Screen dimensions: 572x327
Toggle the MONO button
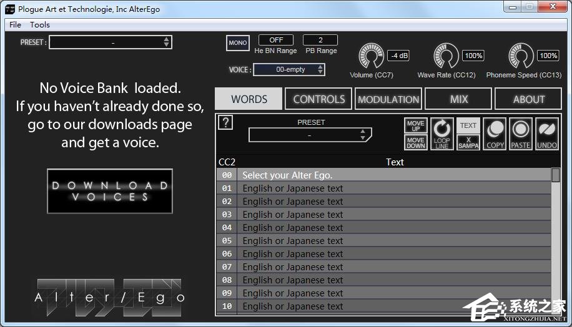pyautogui.click(x=237, y=43)
